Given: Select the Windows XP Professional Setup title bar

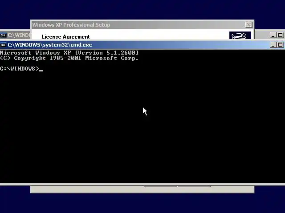Looking at the screenshot, I should click(x=142, y=25).
